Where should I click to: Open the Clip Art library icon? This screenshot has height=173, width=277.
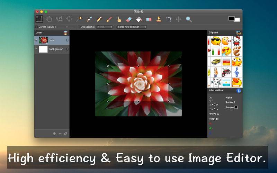tap(239, 33)
